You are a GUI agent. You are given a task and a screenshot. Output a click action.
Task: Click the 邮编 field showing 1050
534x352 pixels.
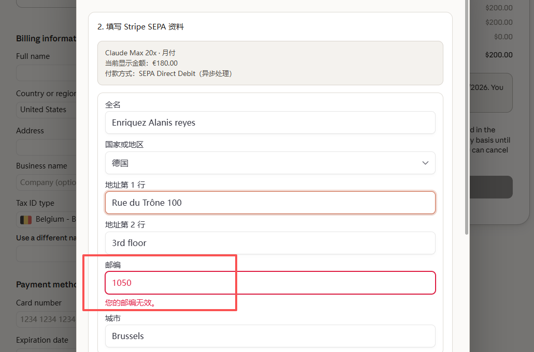[x=270, y=283]
